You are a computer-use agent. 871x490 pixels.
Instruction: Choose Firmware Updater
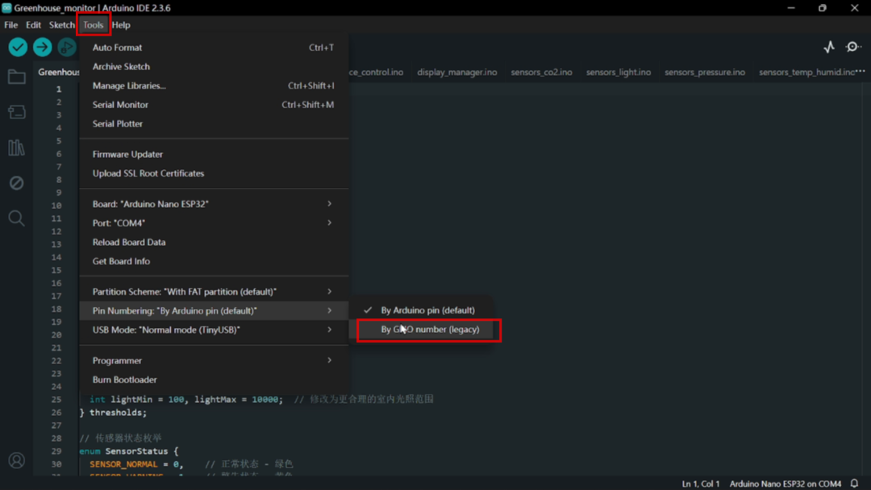point(213,154)
